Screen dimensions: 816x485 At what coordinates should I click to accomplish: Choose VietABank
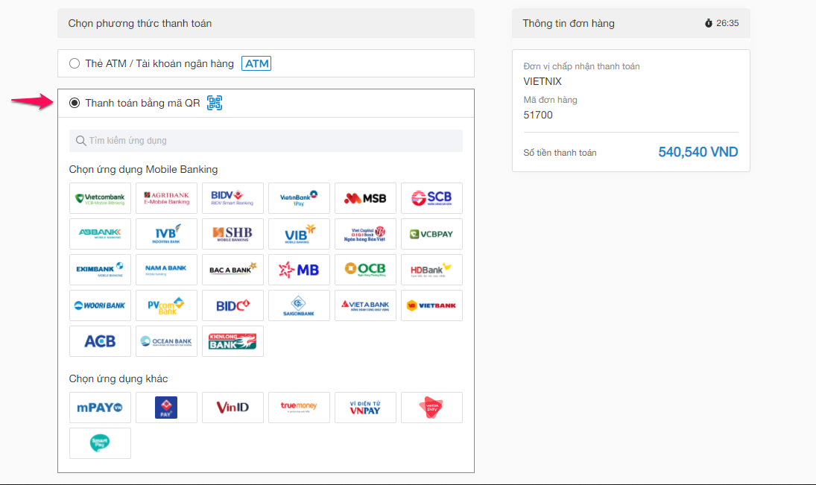tap(365, 305)
